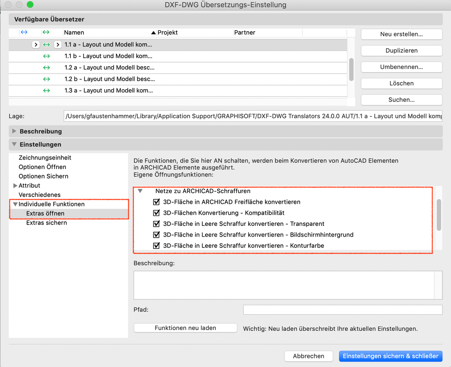Click the Löschen button
The width and height of the screenshot is (451, 367).
(x=401, y=83)
